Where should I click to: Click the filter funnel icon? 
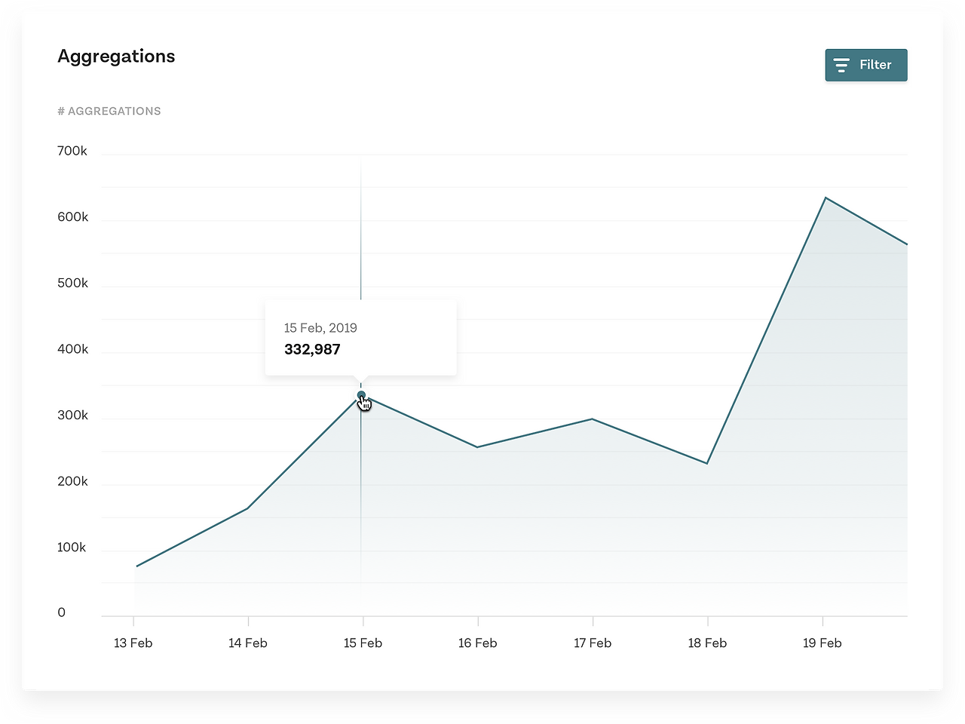click(x=841, y=65)
